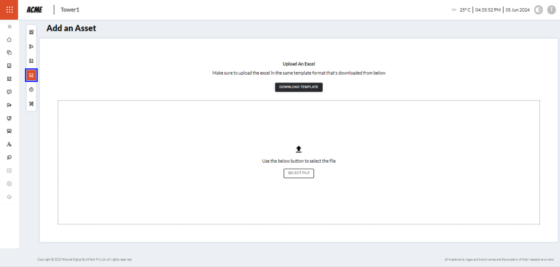560x267 pixels.
Task: Select the fan icon in asset submenu
Action: coord(31,104)
